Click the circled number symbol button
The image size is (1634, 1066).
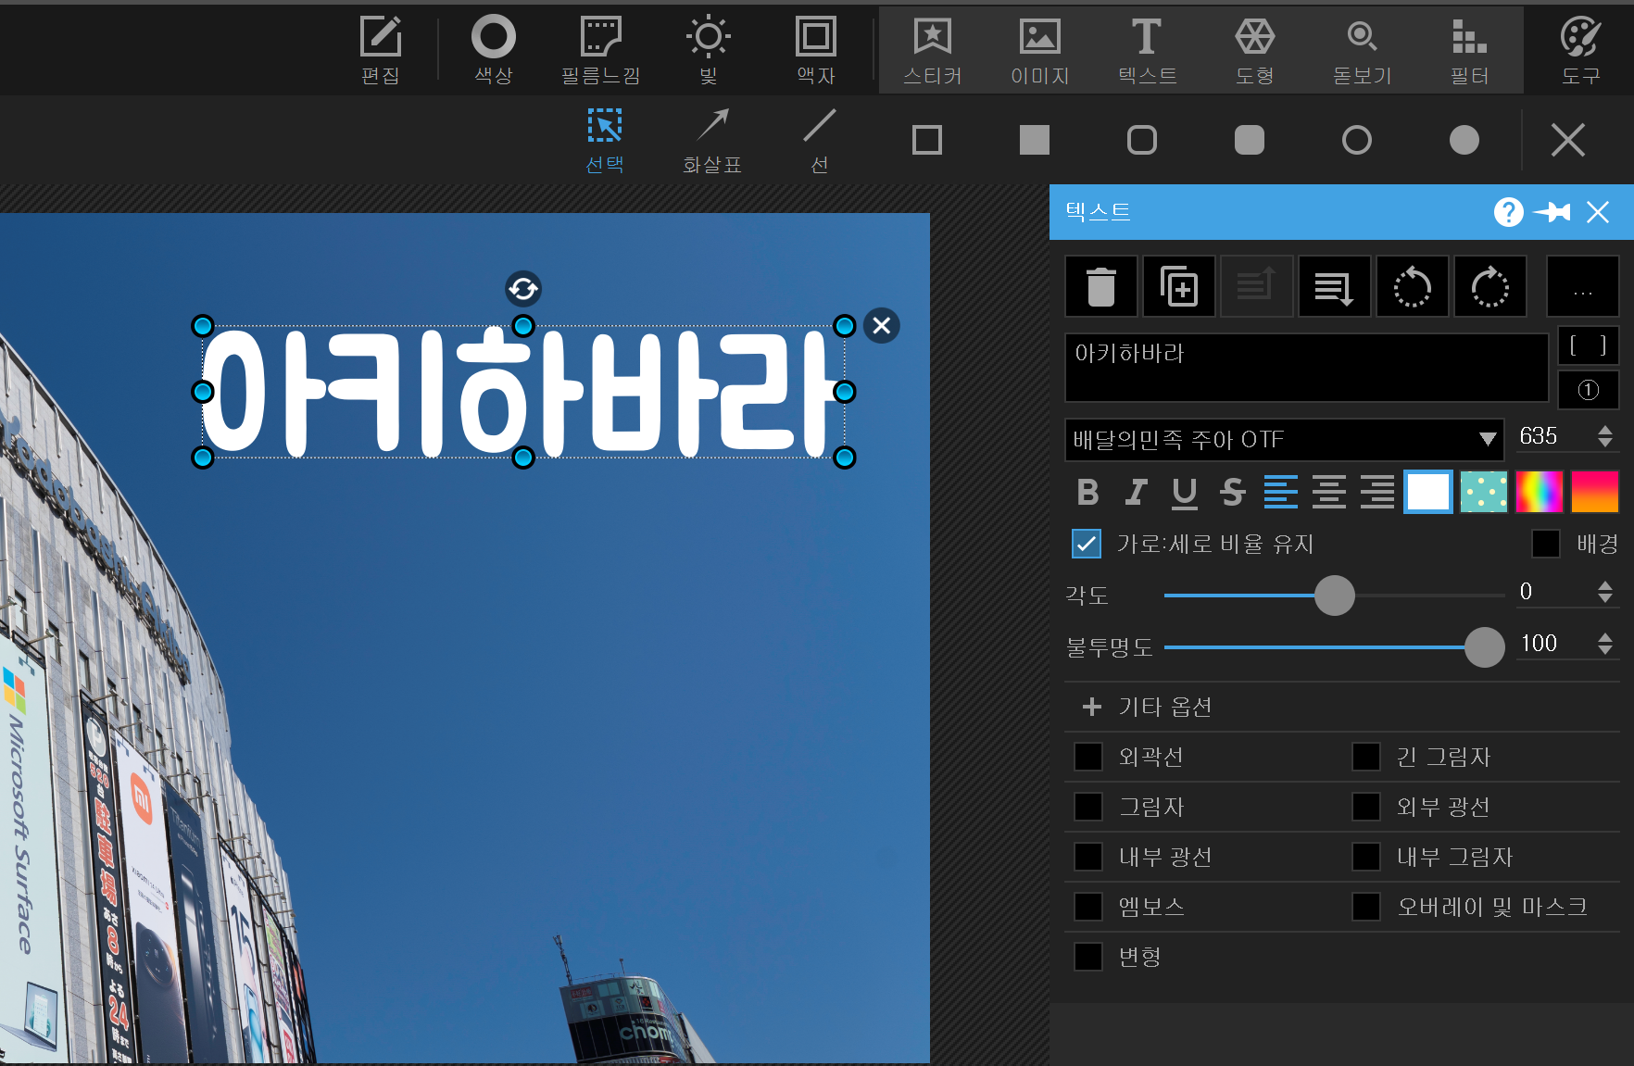pos(1589,390)
